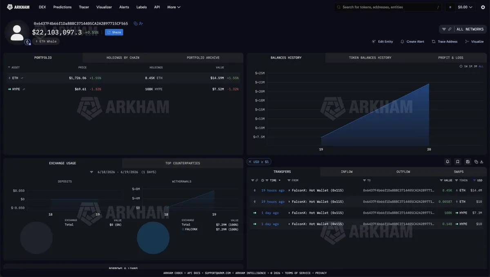Image resolution: width=490 pixels, height=277 pixels.
Task: Focus the search tokens, addresses, entities field
Action: (388, 7)
